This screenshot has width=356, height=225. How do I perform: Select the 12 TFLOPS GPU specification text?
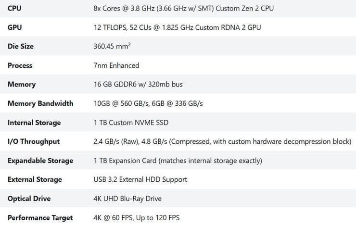click(x=177, y=27)
